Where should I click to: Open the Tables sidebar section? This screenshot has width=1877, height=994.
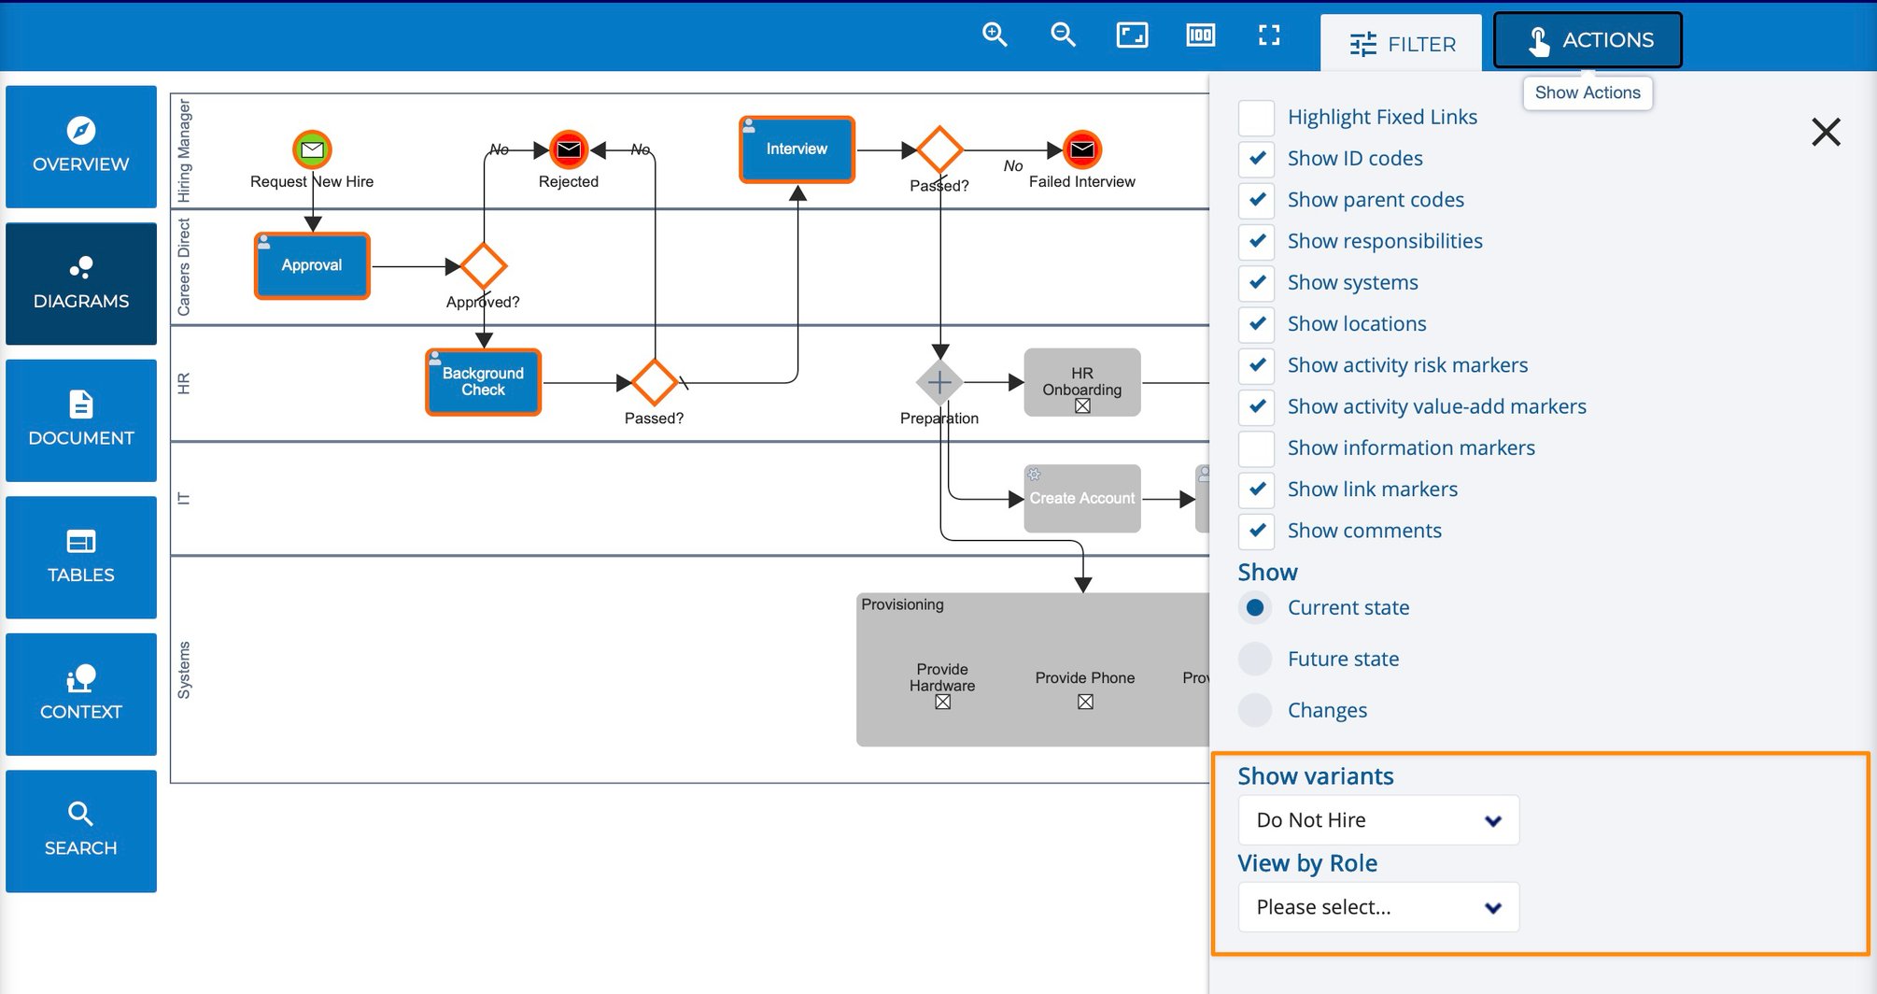(81, 557)
